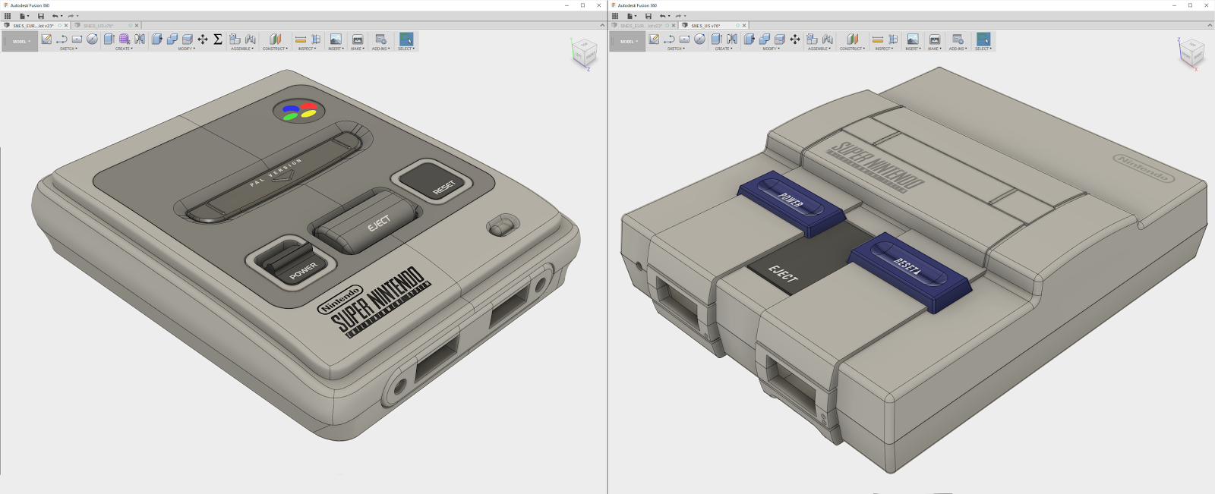Select the Joint tool in SNES_EUR window
This screenshot has height=494, width=1215.
[x=251, y=39]
